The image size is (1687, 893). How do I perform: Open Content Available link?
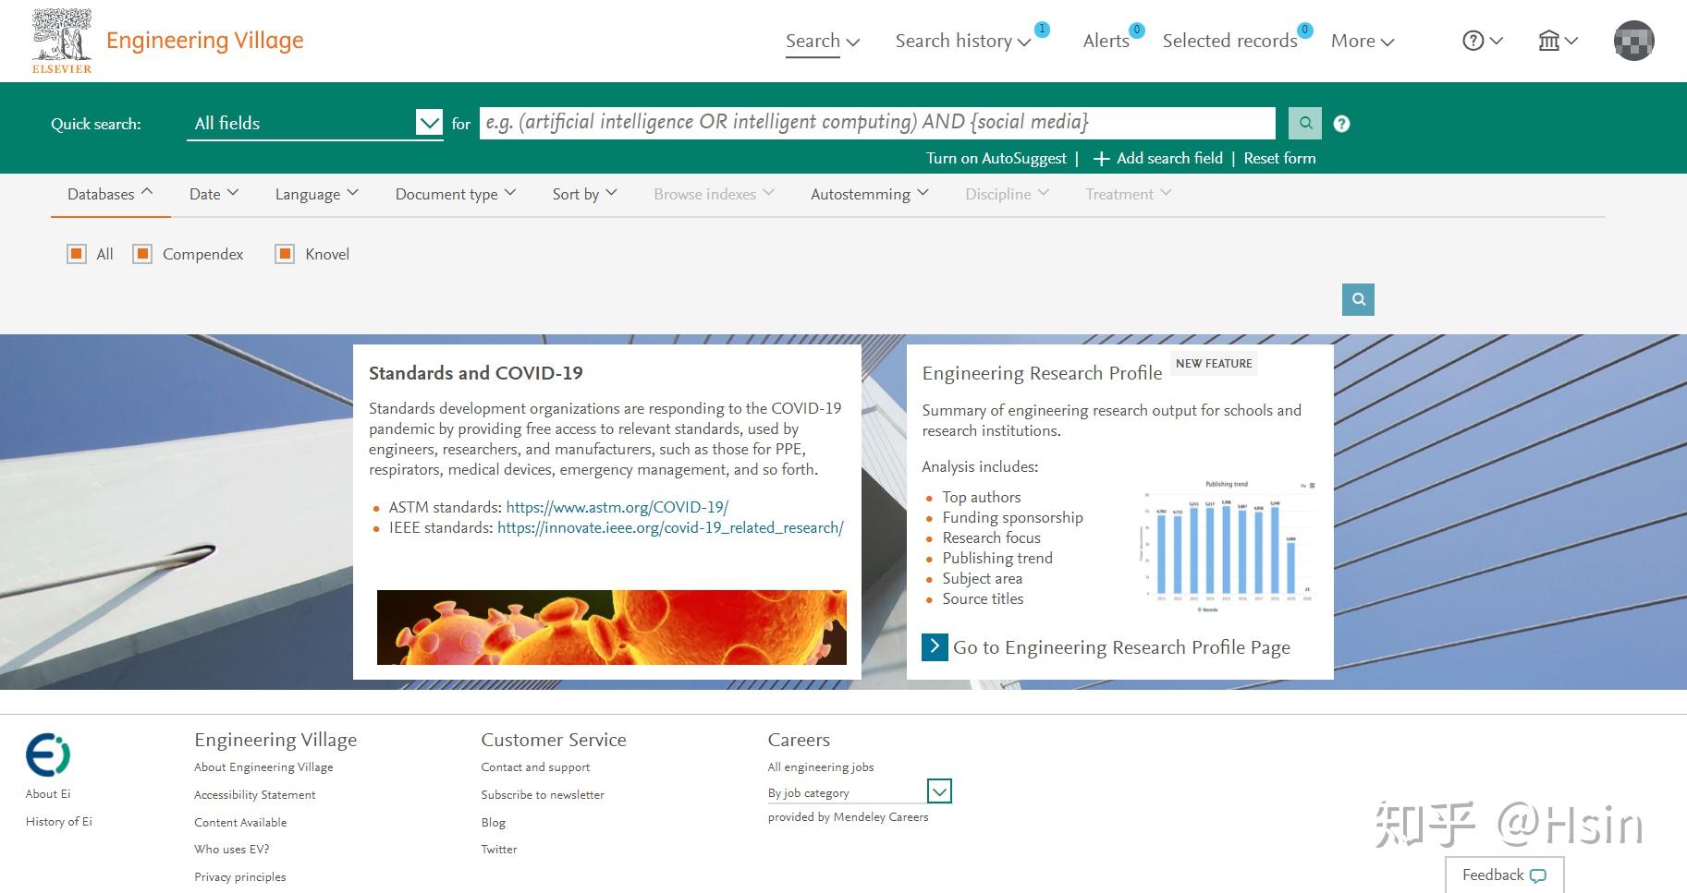240,823
